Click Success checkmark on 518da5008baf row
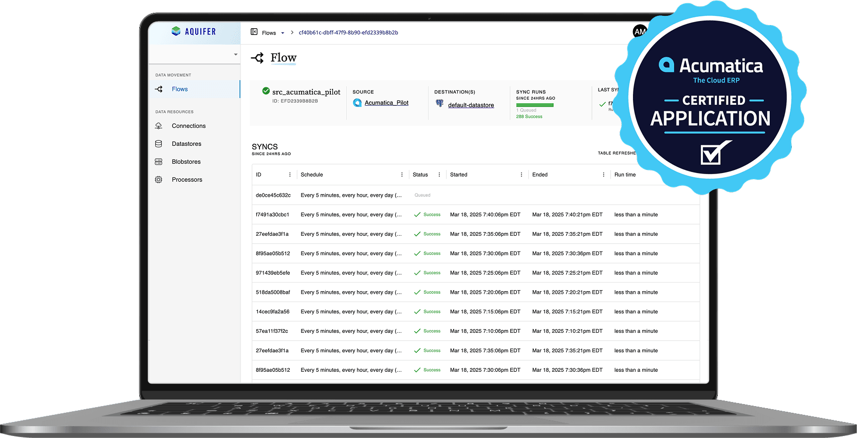 tap(417, 292)
